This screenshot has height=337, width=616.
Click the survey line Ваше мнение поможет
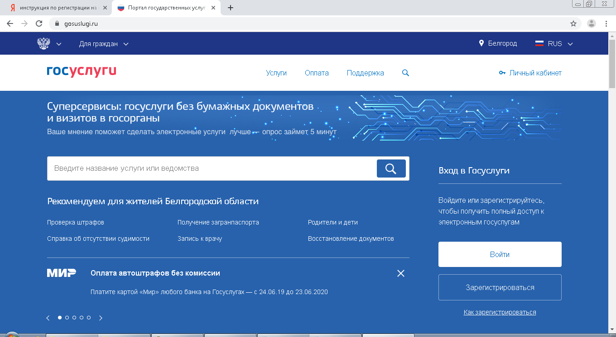192,132
